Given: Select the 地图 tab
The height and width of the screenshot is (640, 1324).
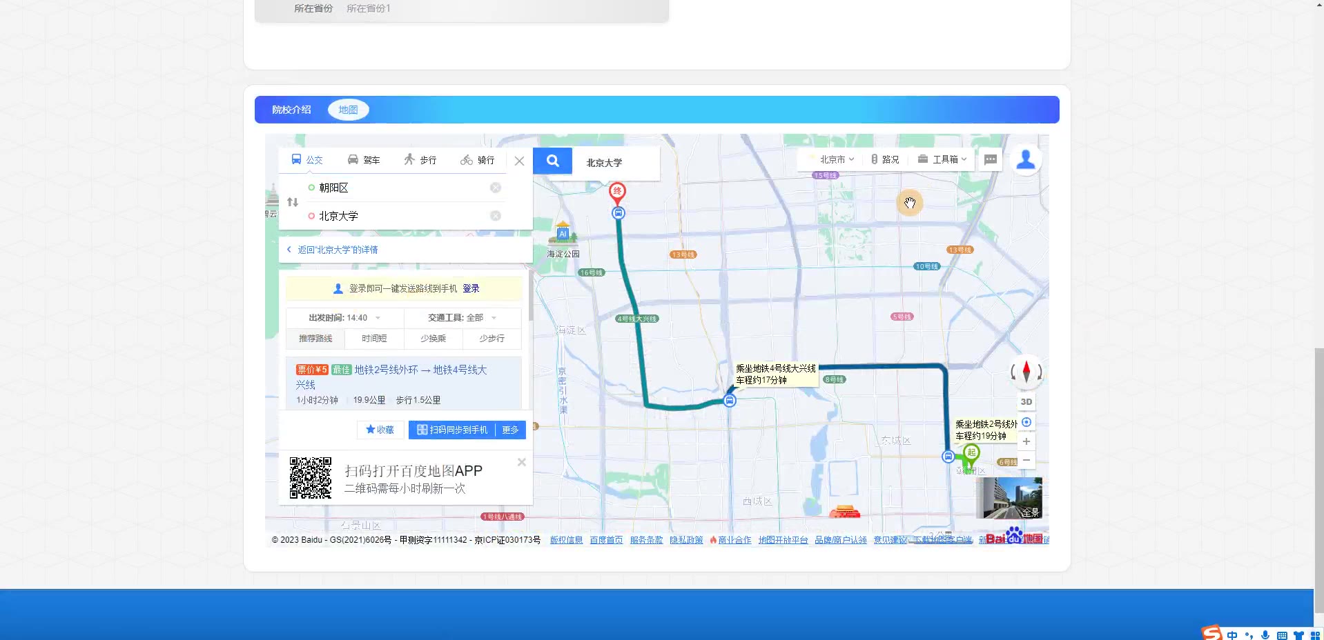Looking at the screenshot, I should [x=348, y=110].
